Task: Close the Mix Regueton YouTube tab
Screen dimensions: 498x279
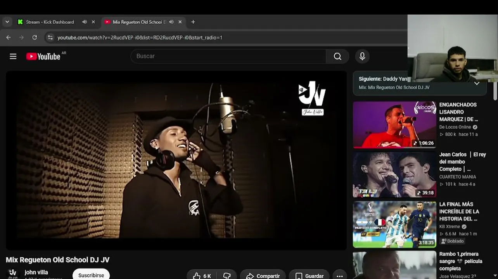Action: (180, 22)
